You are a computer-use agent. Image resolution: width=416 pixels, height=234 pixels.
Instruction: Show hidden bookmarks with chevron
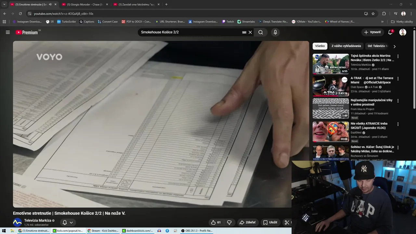[382, 22]
